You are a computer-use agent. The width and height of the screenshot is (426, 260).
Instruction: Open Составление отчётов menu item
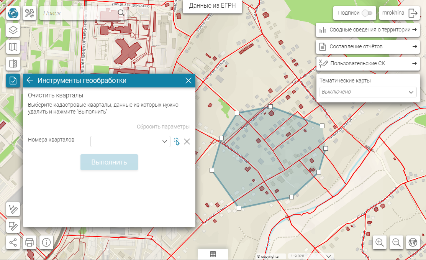coord(368,47)
